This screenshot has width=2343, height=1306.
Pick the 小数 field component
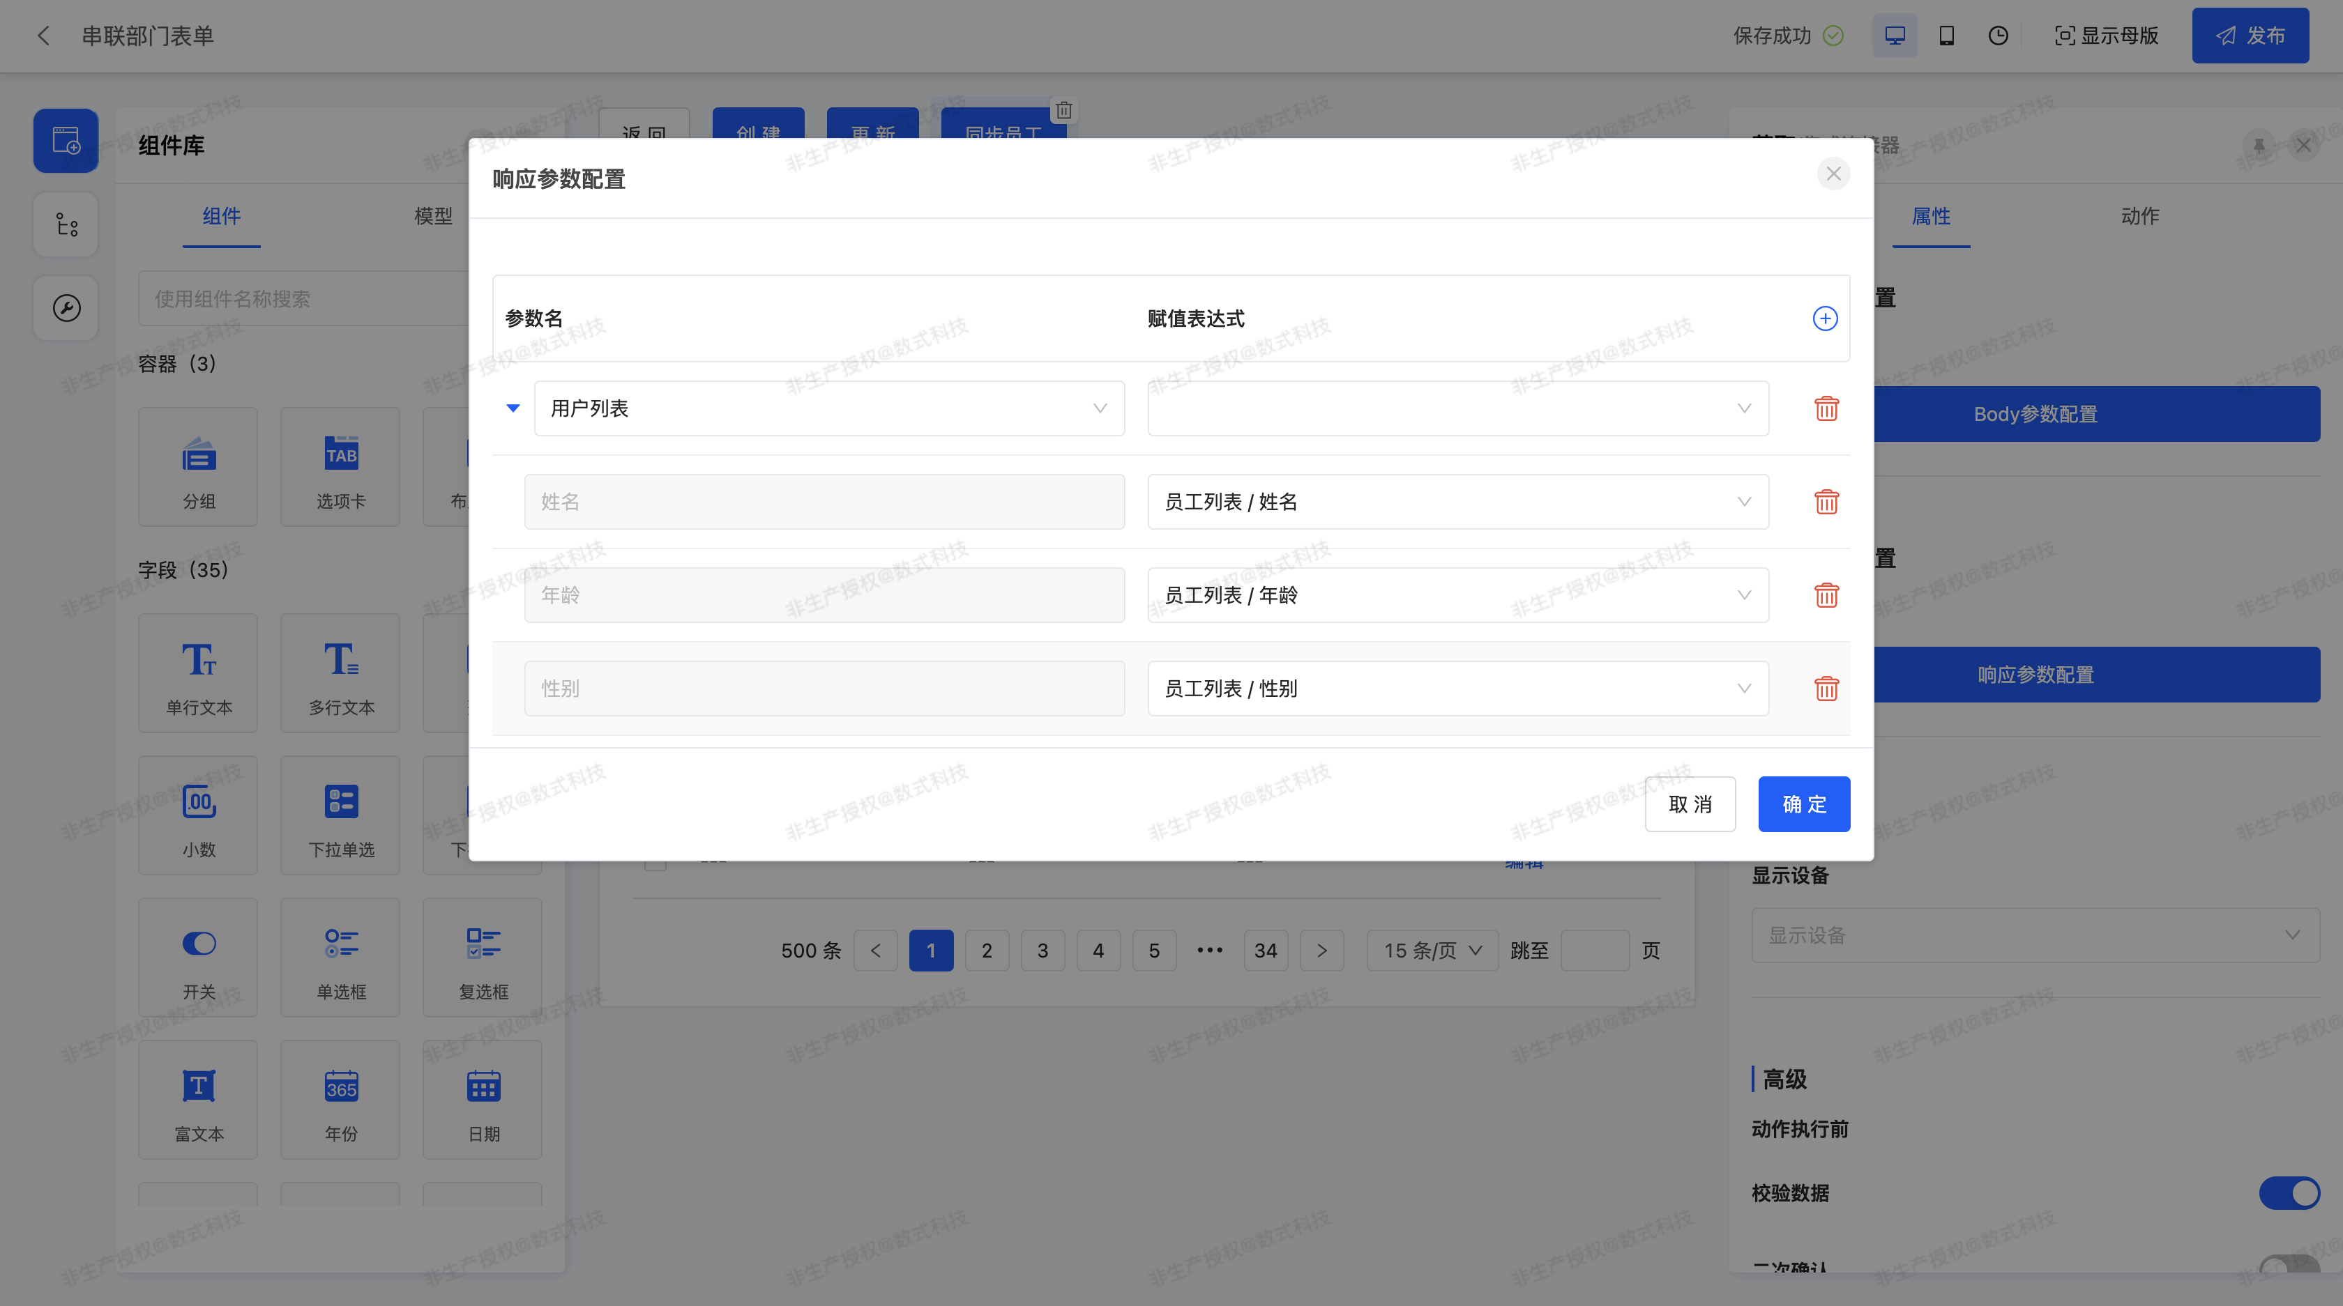click(198, 815)
